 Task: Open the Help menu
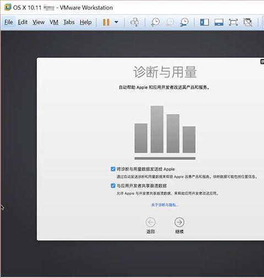[x=86, y=22]
